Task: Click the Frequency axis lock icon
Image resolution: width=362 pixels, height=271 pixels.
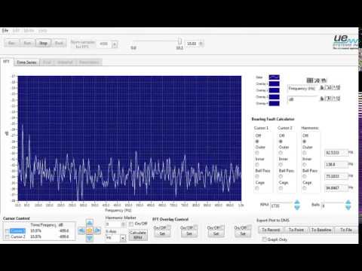Action: tap(322, 87)
